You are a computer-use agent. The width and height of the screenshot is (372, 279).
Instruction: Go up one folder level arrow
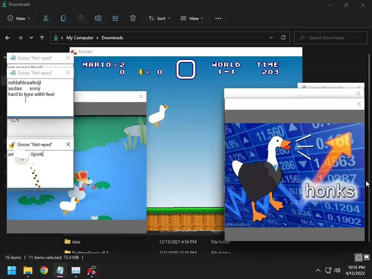(x=42, y=38)
